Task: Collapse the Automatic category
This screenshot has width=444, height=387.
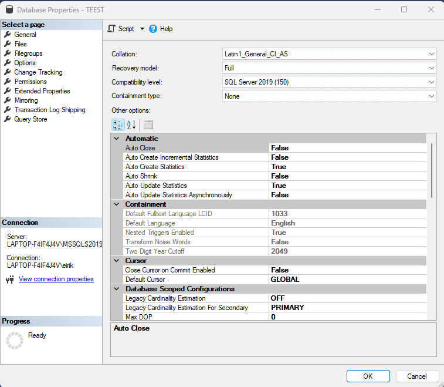Action: point(117,139)
